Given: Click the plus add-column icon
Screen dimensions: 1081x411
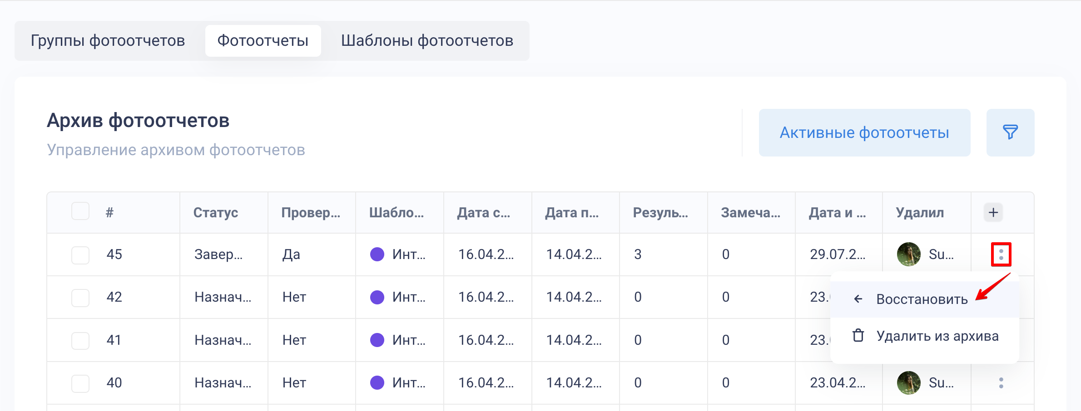Looking at the screenshot, I should coord(993,212).
